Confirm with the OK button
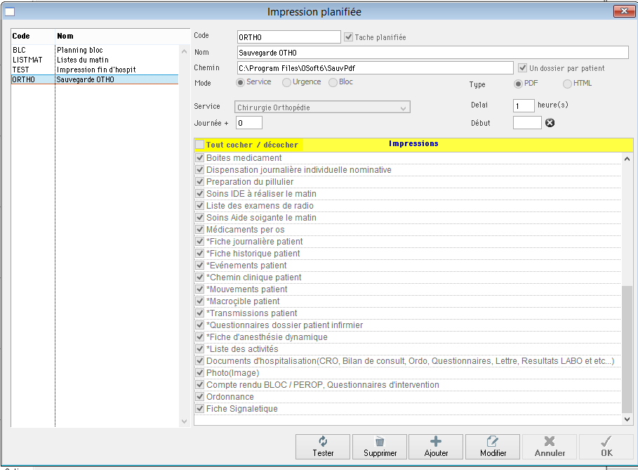The image size is (638, 470). point(606,447)
